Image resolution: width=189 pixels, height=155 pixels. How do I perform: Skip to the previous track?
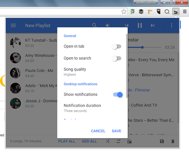(x=127, y=25)
